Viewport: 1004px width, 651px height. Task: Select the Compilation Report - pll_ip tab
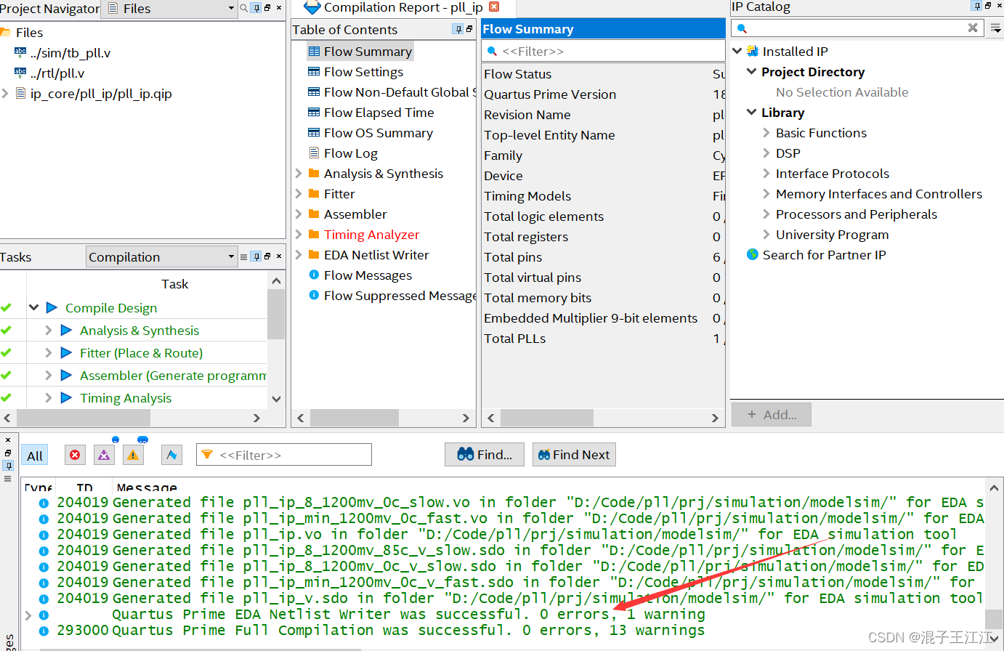pos(403,8)
